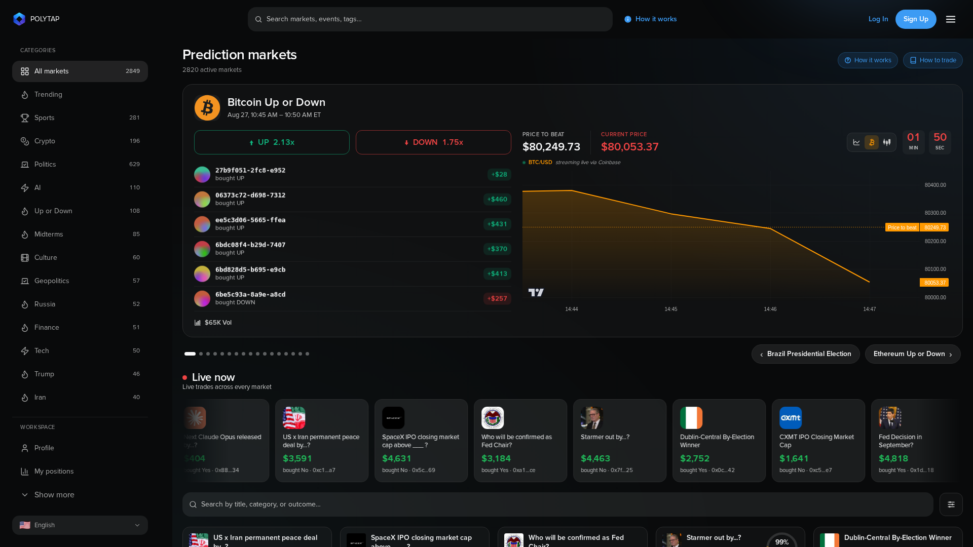Select the last carousel page dot
This screenshot has height=547, width=973.
(x=307, y=354)
